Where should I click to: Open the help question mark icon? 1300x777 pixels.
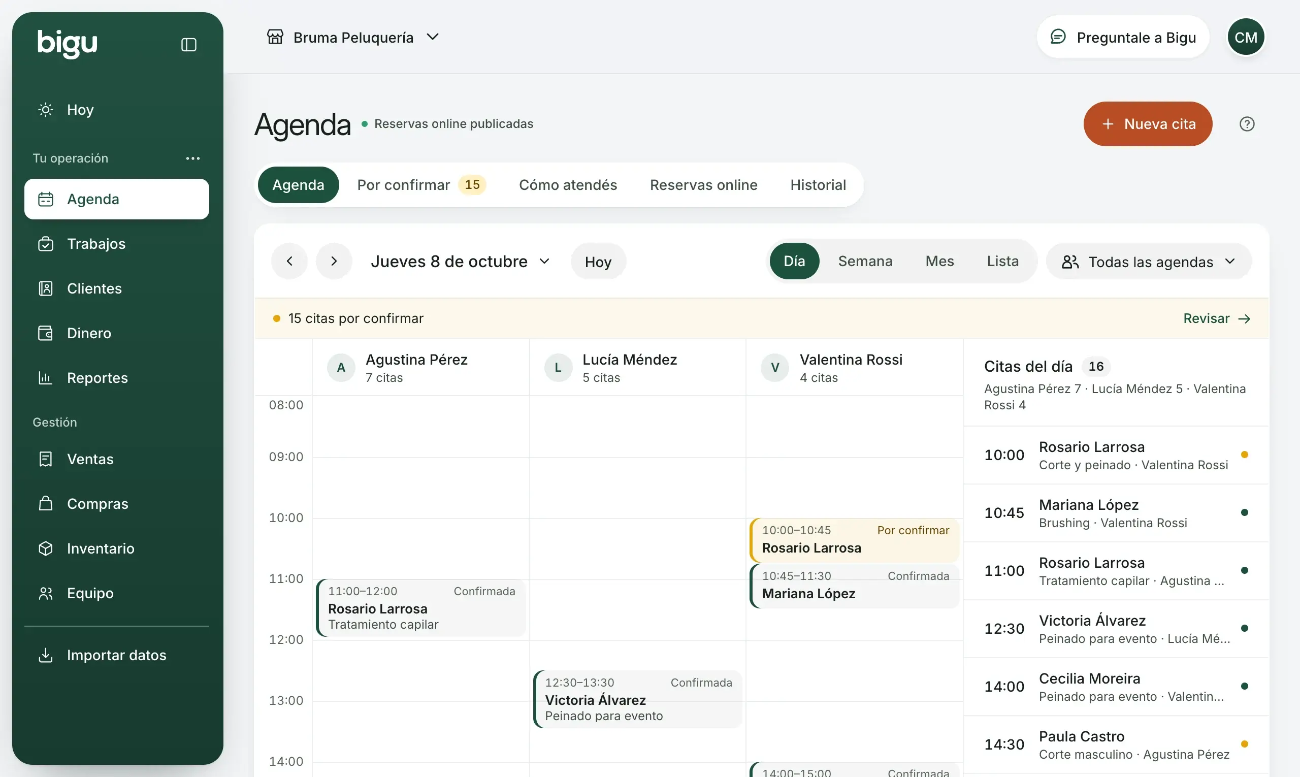(x=1247, y=124)
